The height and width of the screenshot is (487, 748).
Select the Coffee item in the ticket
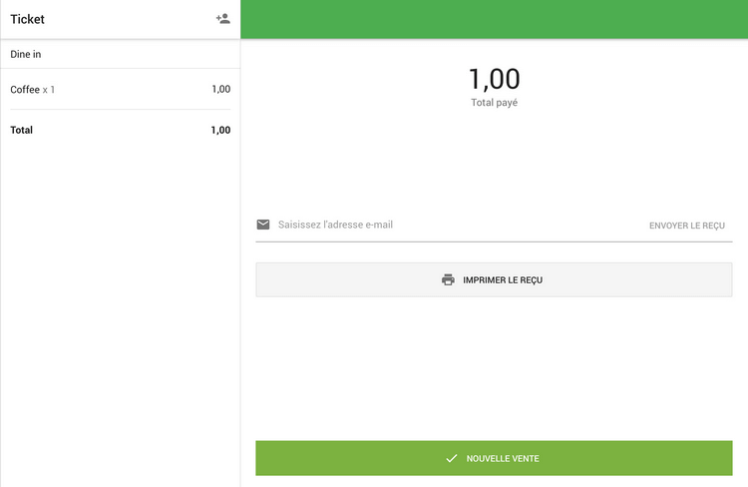click(25, 90)
